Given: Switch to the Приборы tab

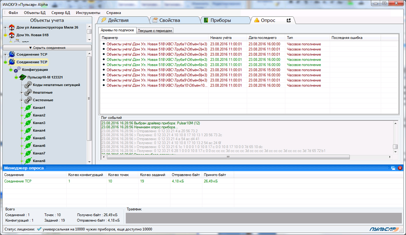Looking at the screenshot, I should point(221,20).
